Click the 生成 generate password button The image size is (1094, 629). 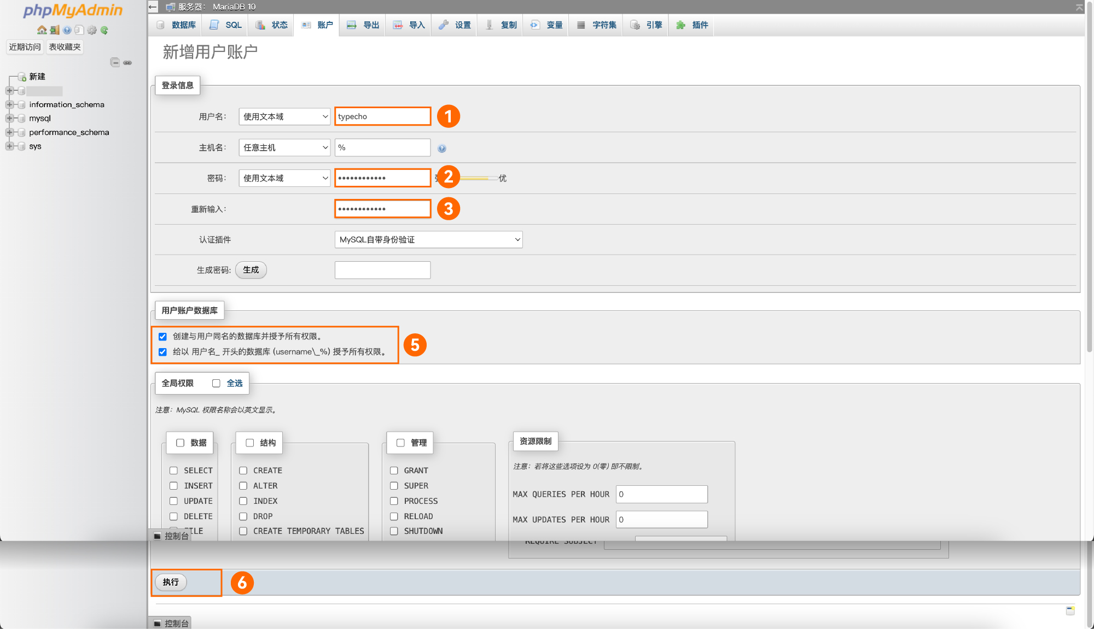pyautogui.click(x=251, y=270)
